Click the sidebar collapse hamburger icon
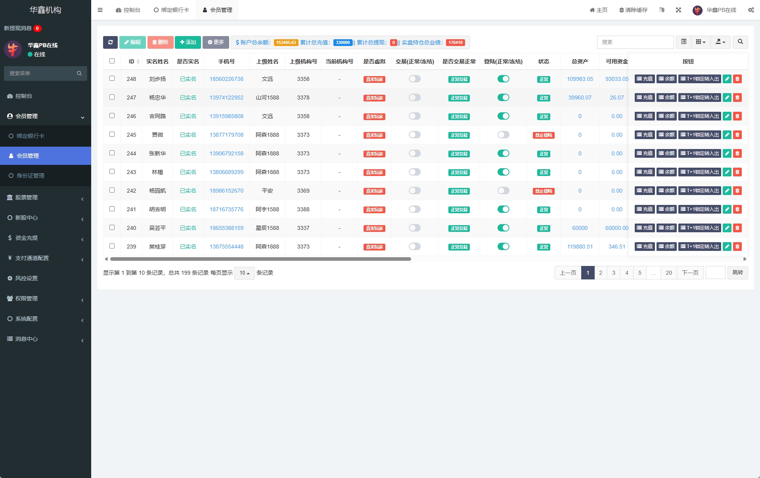The width and height of the screenshot is (760, 478). [x=100, y=10]
